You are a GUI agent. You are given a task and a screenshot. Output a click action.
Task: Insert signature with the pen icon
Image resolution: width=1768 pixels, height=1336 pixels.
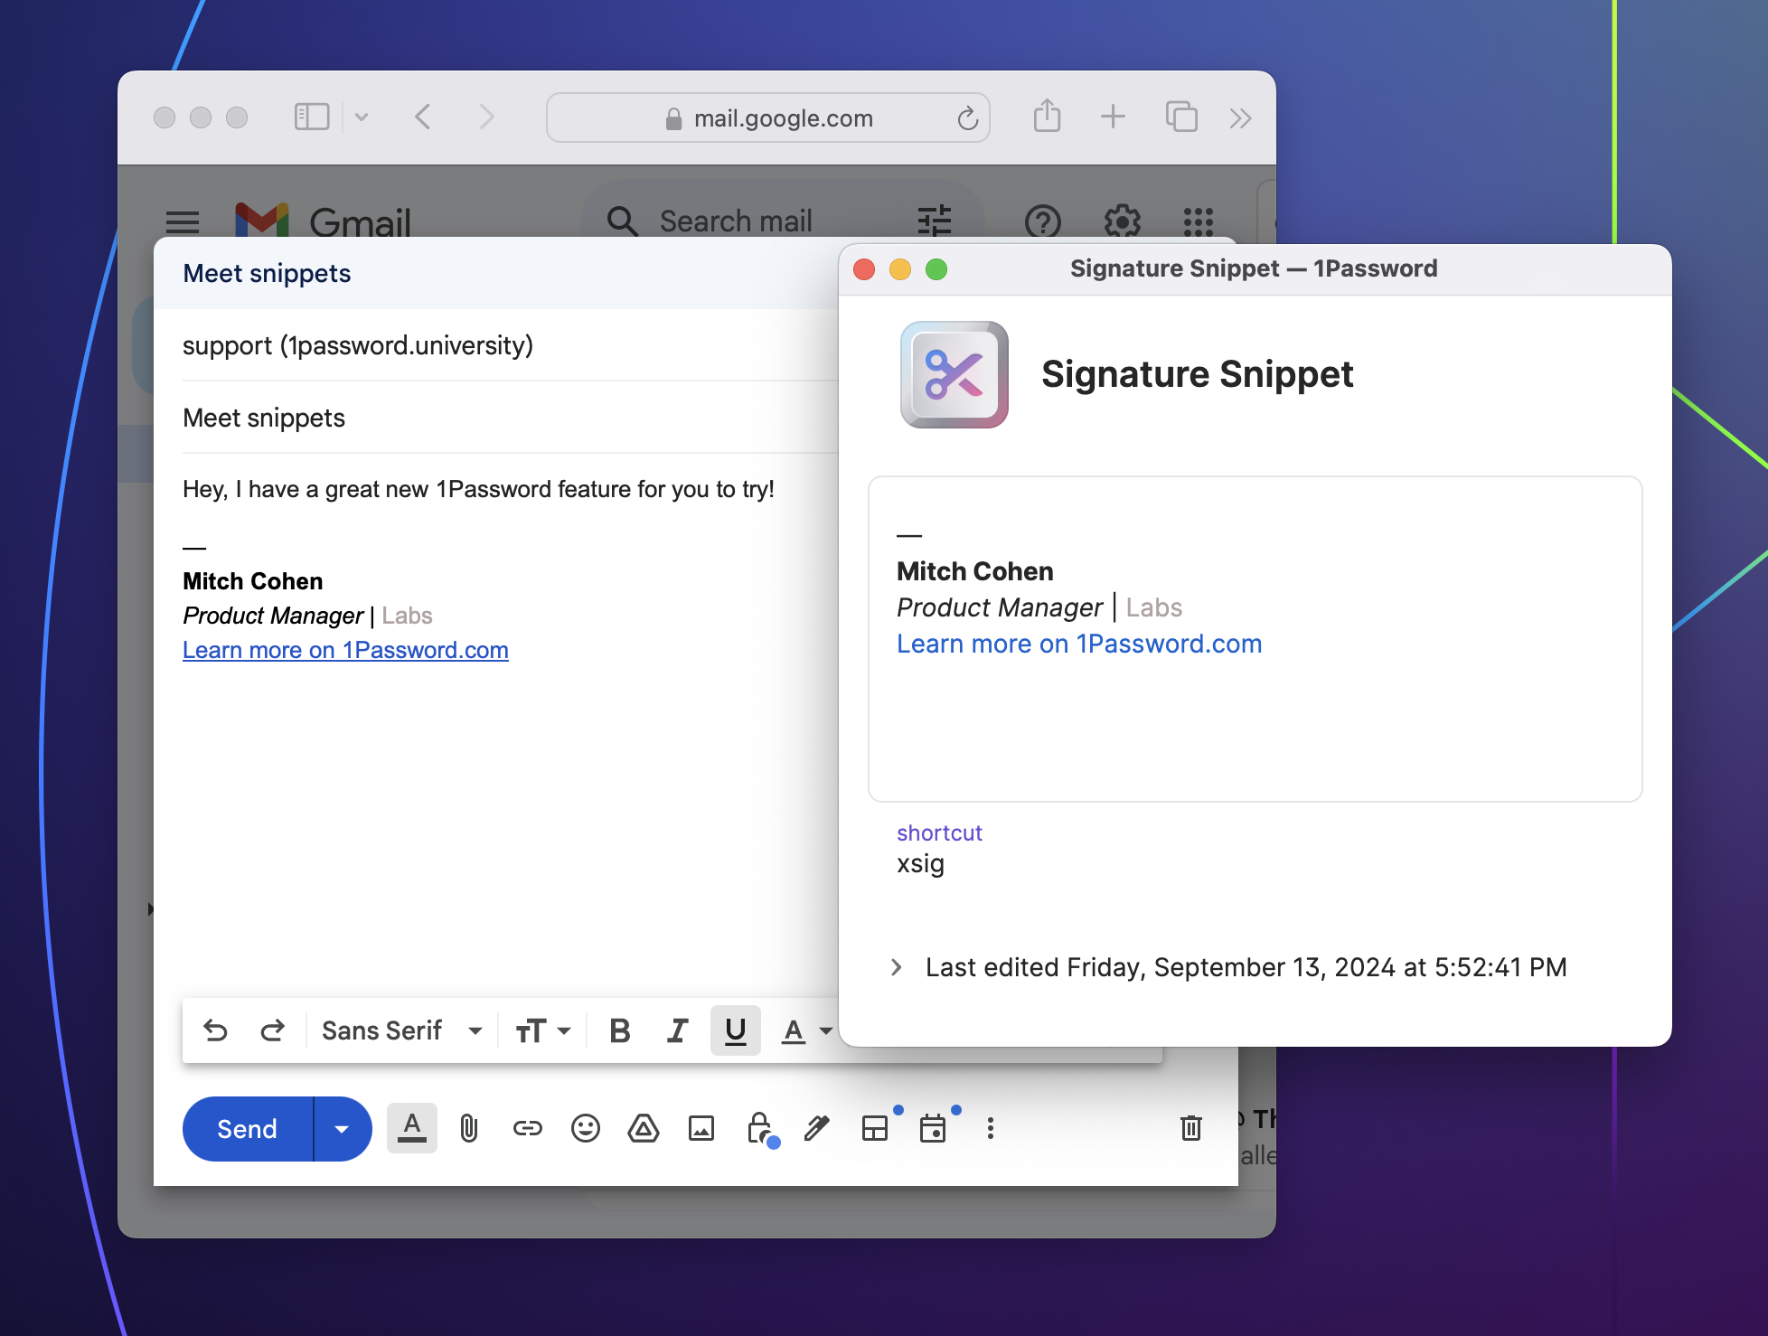coord(817,1128)
